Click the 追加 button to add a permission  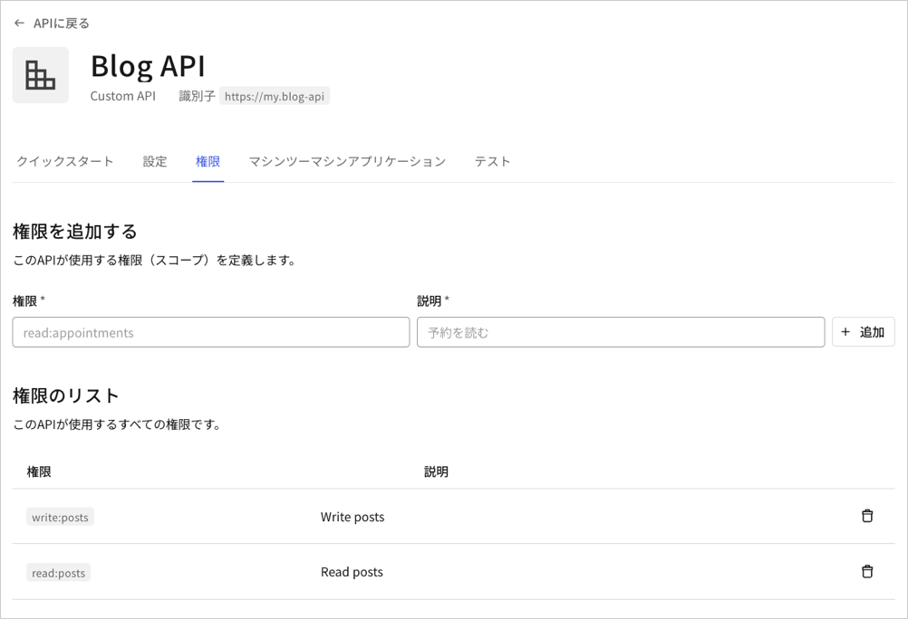863,331
